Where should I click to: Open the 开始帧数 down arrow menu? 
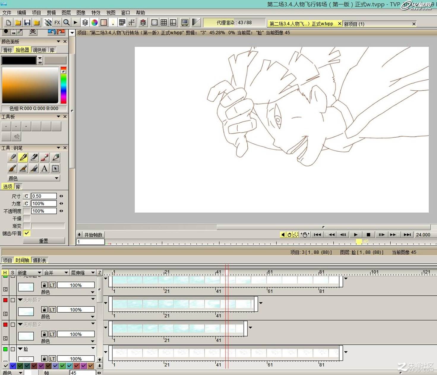[79, 235]
